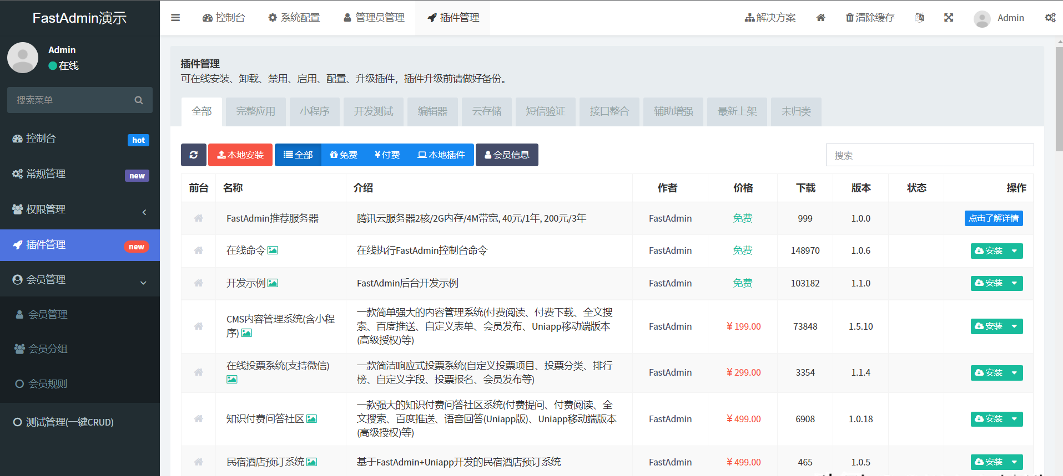The image size is (1063, 476).
Task: Click the page vertical scrollbar
Action: point(1059,100)
